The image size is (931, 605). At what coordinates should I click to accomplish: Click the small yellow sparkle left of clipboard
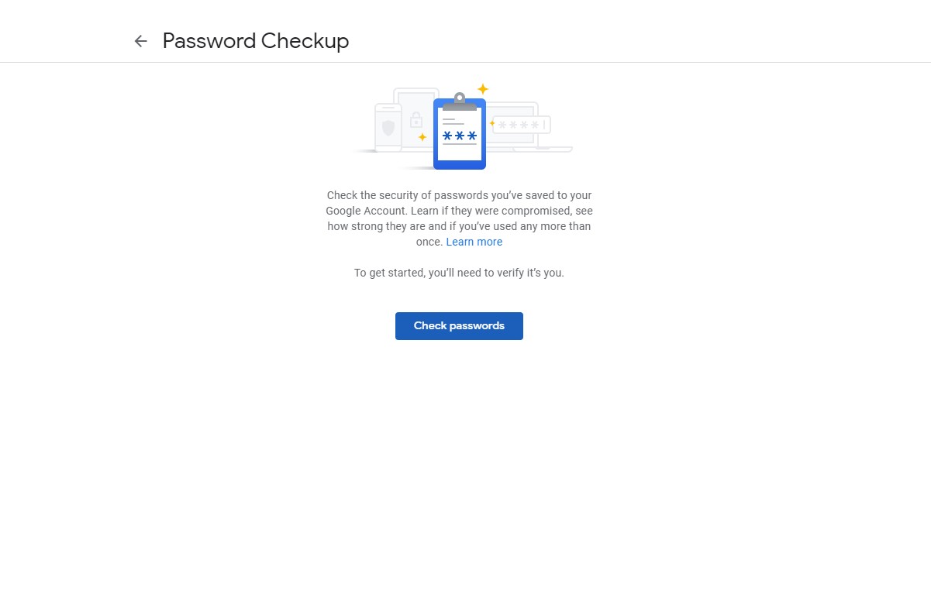pos(422,137)
